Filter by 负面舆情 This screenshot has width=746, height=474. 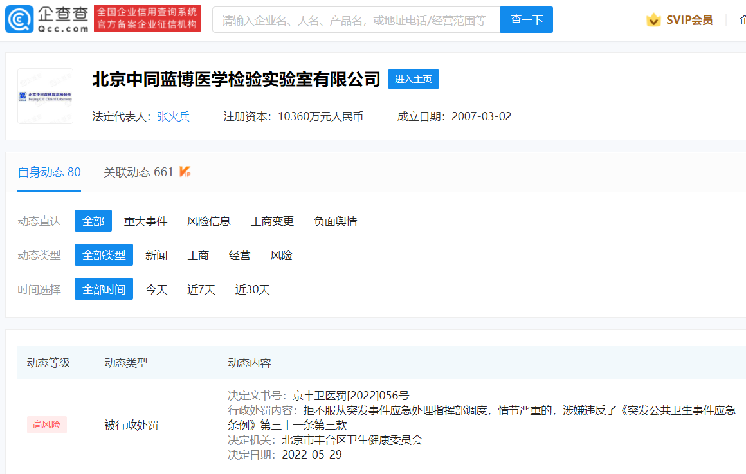(336, 221)
